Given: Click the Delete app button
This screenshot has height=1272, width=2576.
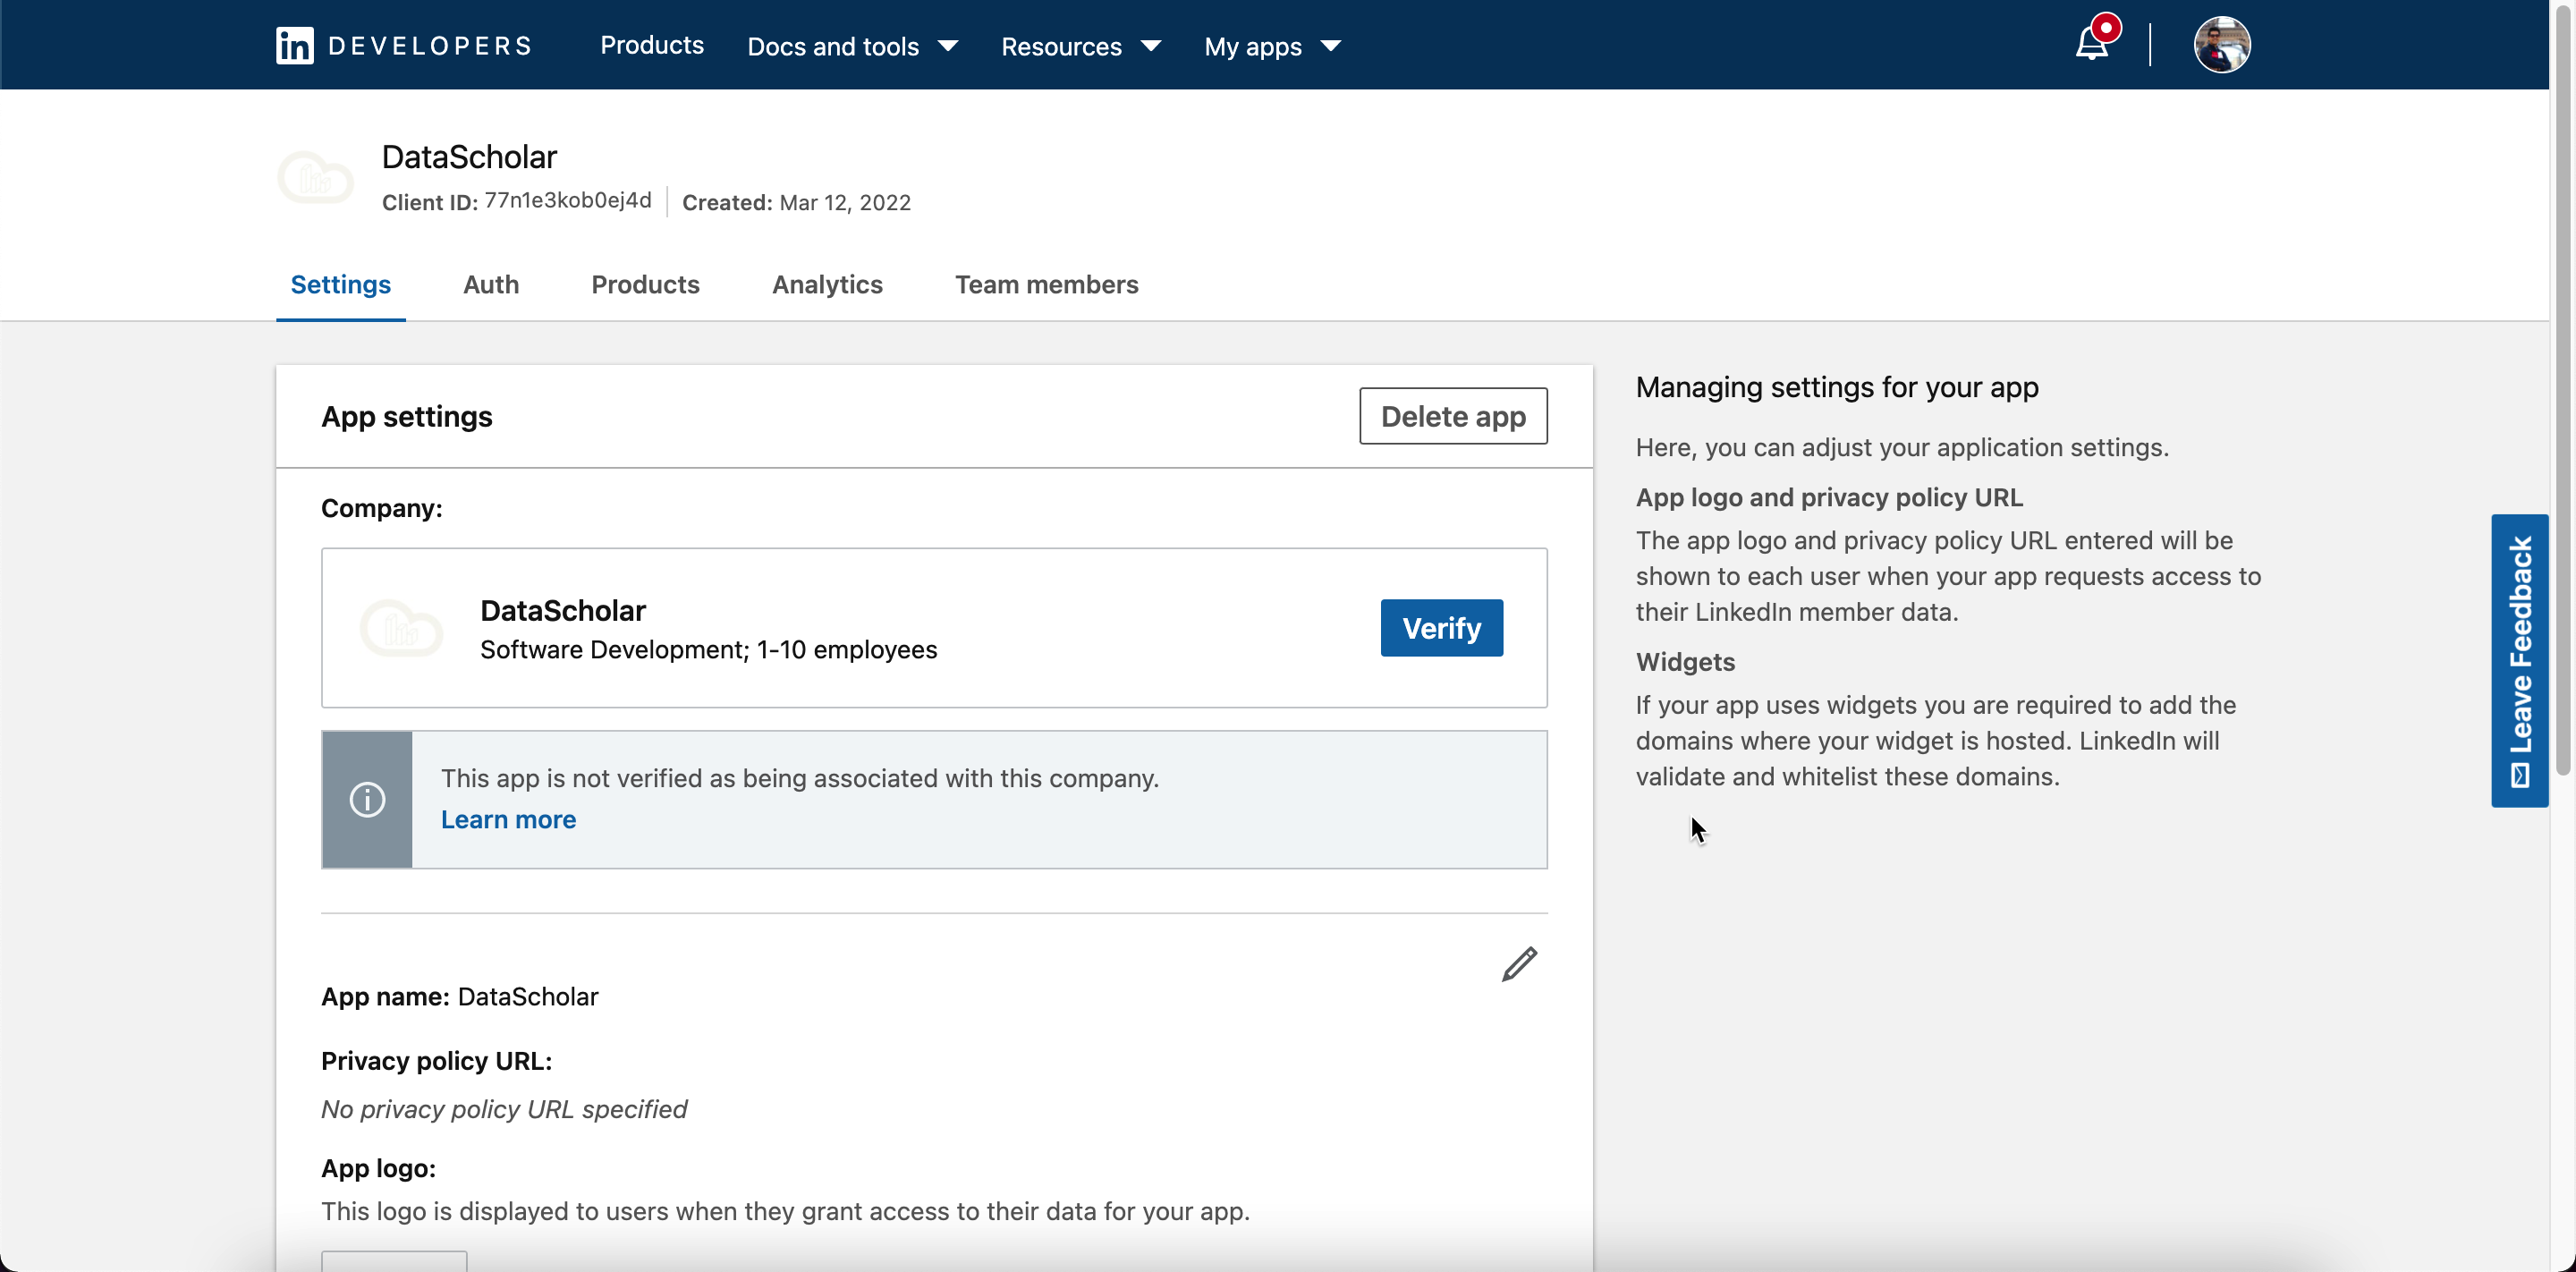Looking at the screenshot, I should (1452, 416).
